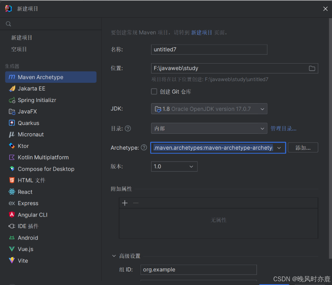Click the search magnifier icon
This screenshot has width=332, height=285.
[x=8, y=24]
